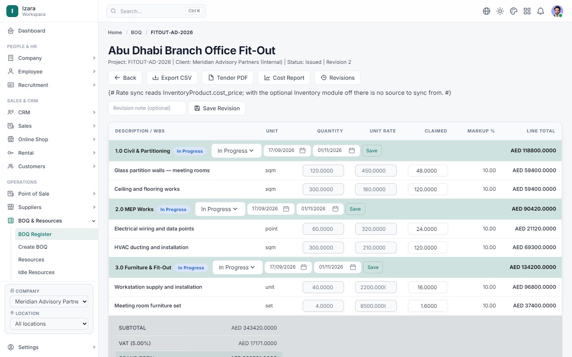This screenshot has width=572, height=357.
Task: Click the Back button
Action: tap(125, 78)
